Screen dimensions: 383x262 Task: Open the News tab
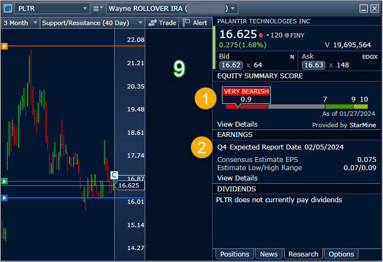tap(269, 254)
